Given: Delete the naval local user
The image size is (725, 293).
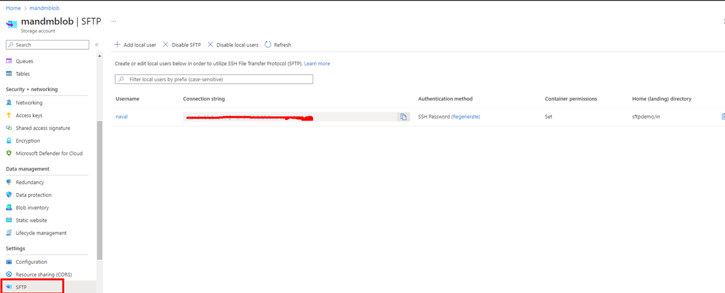Looking at the screenshot, I should click(x=723, y=117).
